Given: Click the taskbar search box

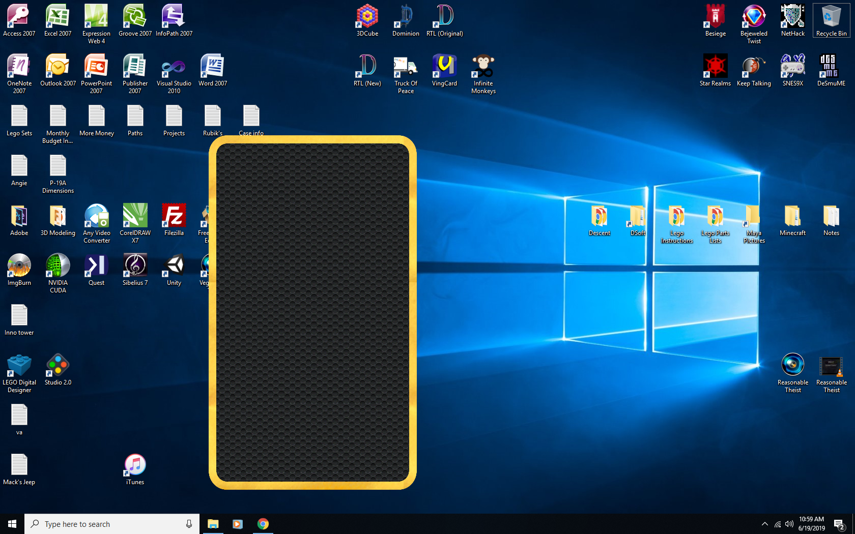Looking at the screenshot, I should pos(112,524).
